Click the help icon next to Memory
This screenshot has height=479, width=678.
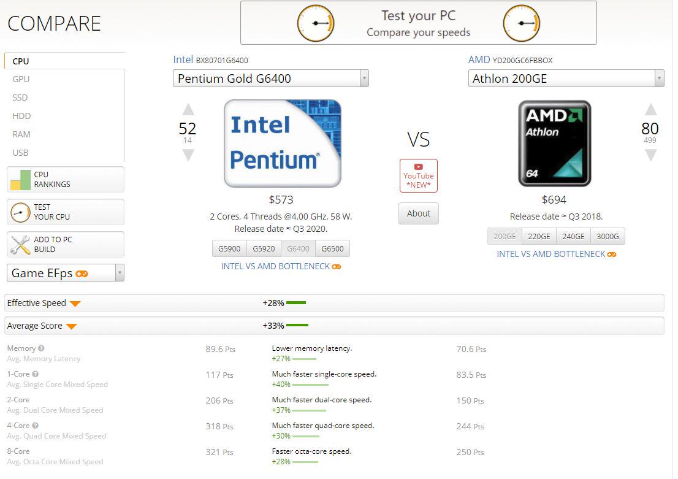(x=41, y=348)
